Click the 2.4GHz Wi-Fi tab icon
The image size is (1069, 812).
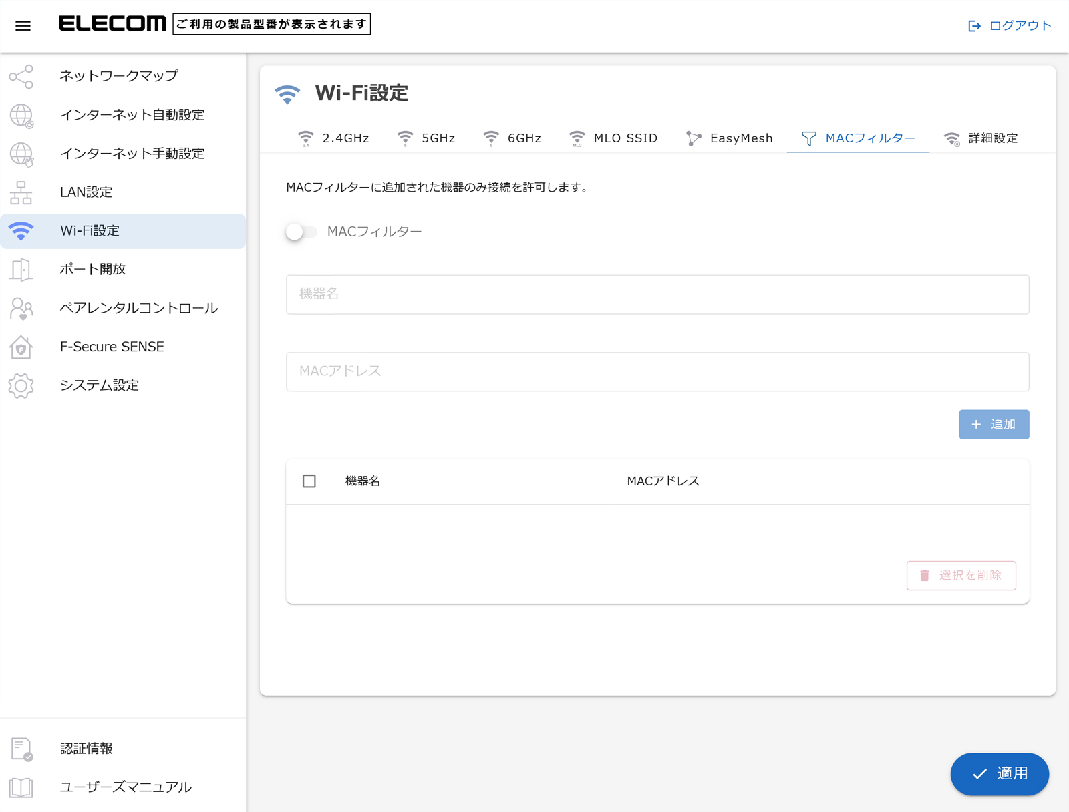[305, 138]
